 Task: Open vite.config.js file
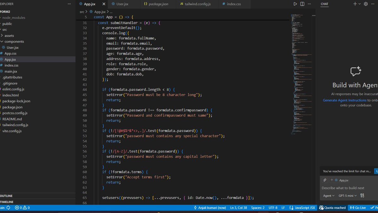[12, 131]
